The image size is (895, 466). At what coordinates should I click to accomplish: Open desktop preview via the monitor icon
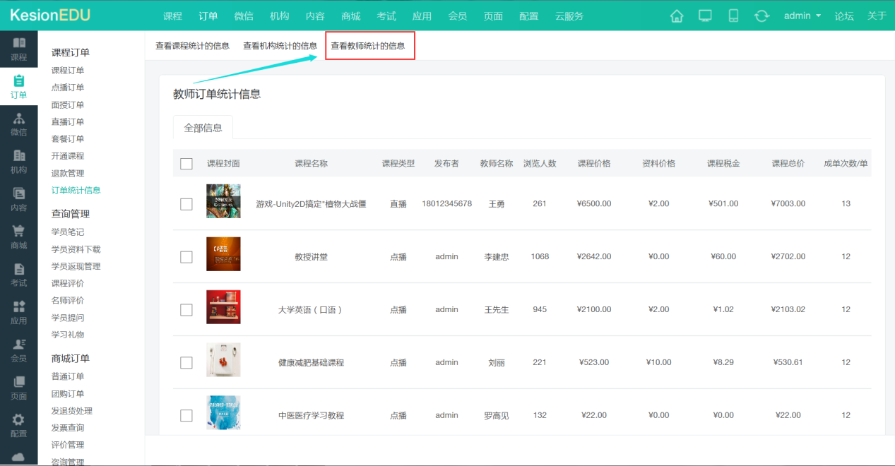(x=704, y=15)
